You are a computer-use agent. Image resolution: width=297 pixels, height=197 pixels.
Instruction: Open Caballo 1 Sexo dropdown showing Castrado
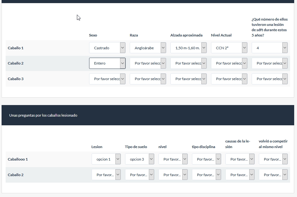click(107, 48)
